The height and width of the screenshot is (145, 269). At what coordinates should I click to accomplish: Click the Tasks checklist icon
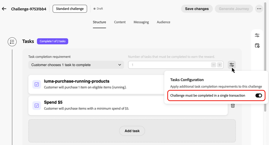(12, 42)
